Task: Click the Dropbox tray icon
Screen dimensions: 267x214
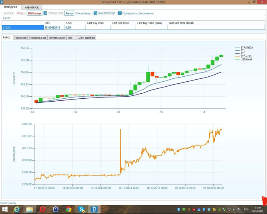Action: [x=209, y=209]
